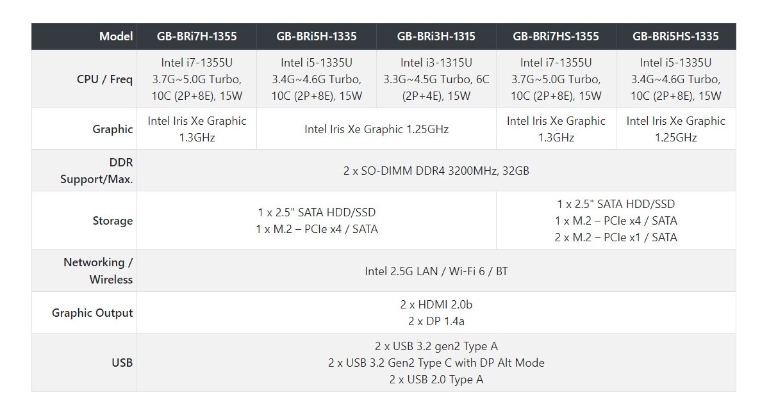Select the Intel Iris Xe Graphic 1.25GHz merged cell
Viewport: 769px width, 416px height.
pyautogui.click(x=376, y=129)
